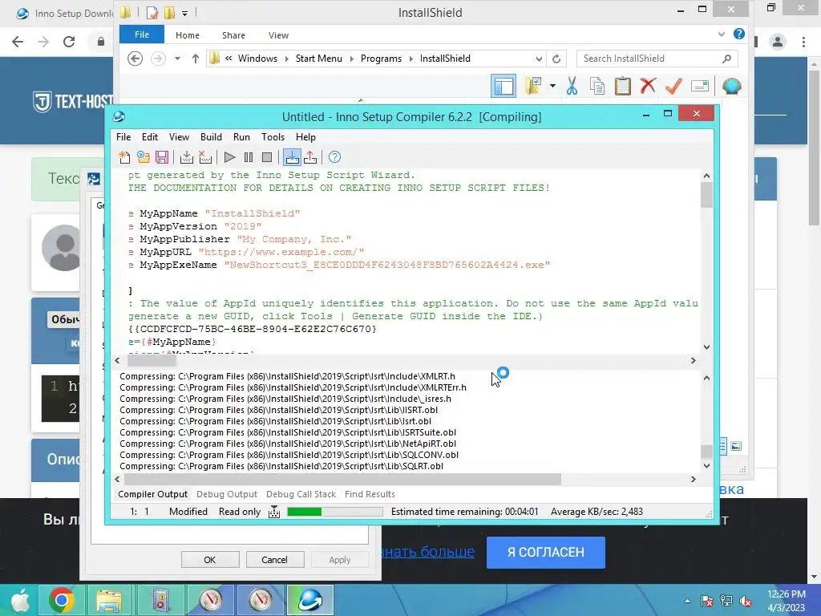Expand the Explorer ribbon chevron near help
The width and height of the screenshot is (821, 616).
pyautogui.click(x=722, y=34)
